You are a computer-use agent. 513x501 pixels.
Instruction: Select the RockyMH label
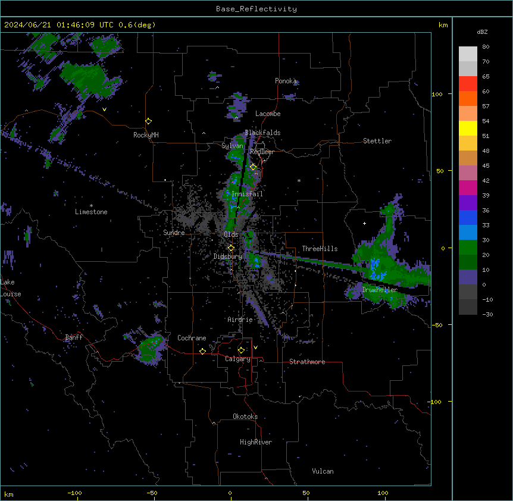click(x=146, y=135)
